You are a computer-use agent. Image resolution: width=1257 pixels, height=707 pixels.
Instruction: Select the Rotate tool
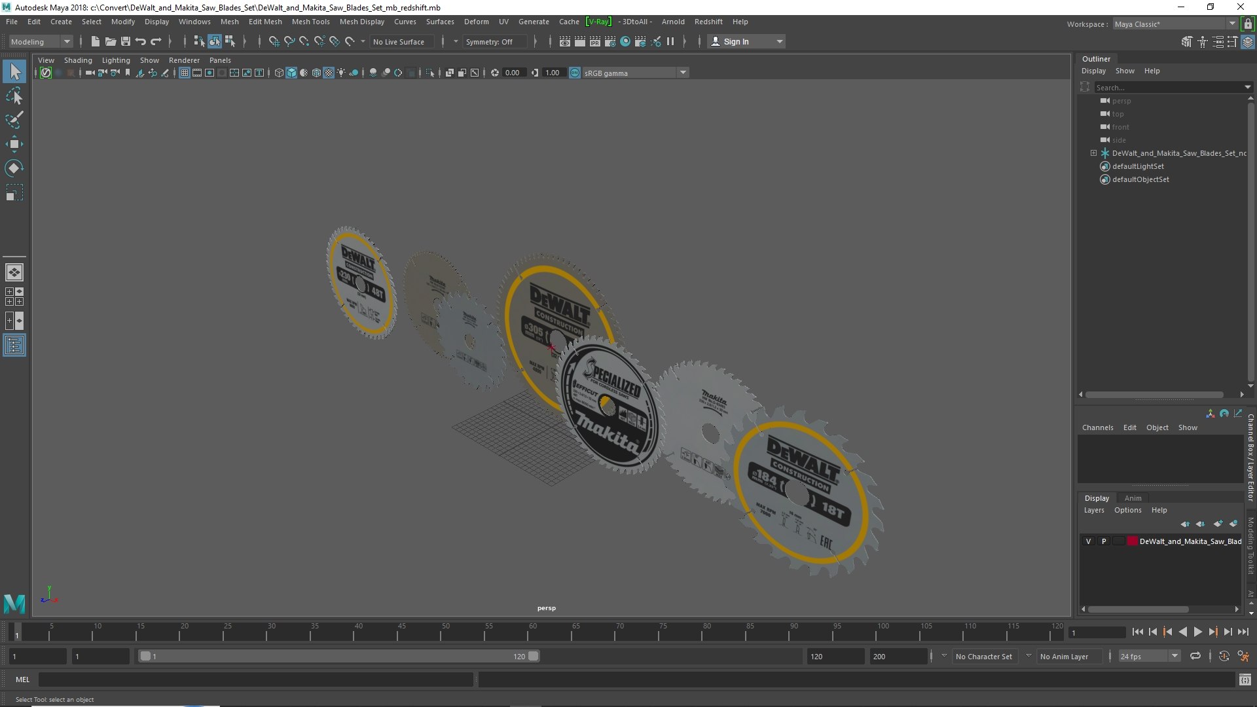[14, 168]
